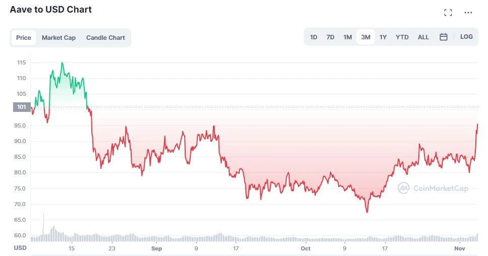Image resolution: width=488 pixels, height=256 pixels.
Task: Select the 1D time range
Action: [x=313, y=37]
